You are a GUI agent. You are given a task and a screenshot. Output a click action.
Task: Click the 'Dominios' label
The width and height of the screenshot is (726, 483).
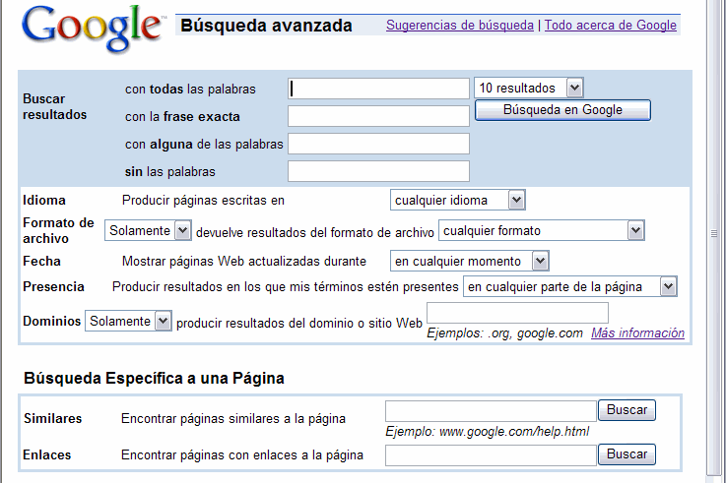pos(52,321)
